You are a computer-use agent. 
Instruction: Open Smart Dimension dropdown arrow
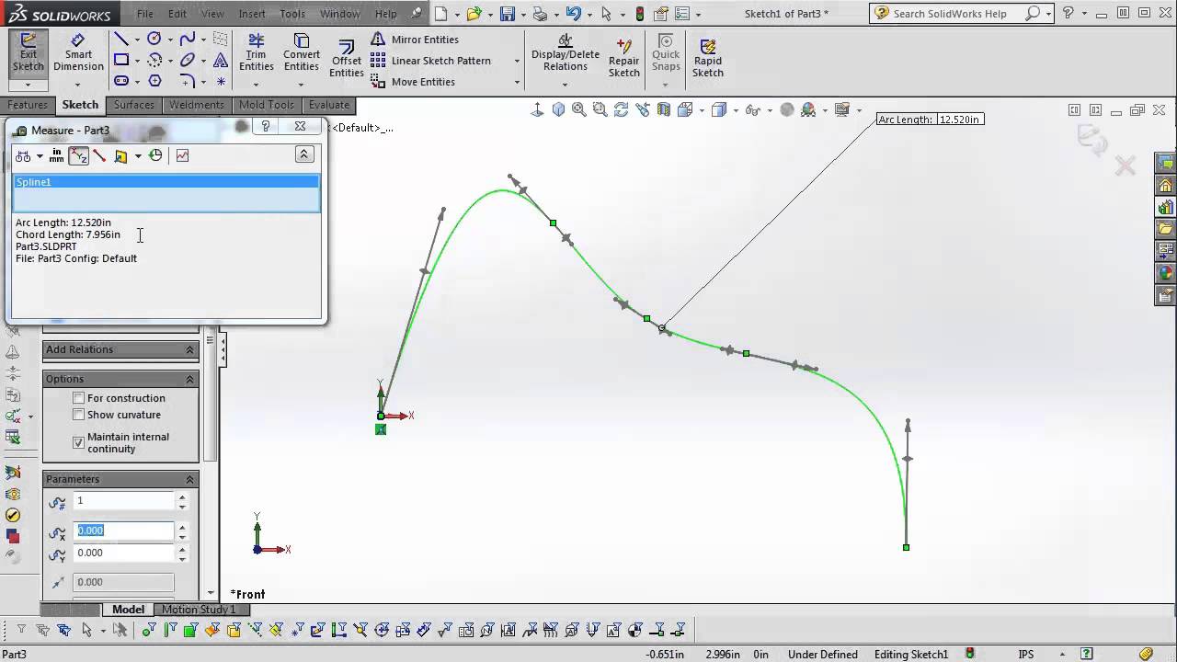point(78,85)
